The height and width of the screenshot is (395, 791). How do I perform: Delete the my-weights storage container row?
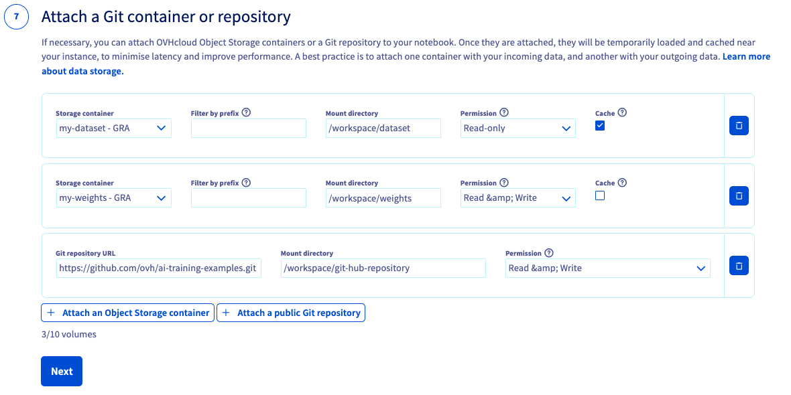click(739, 195)
